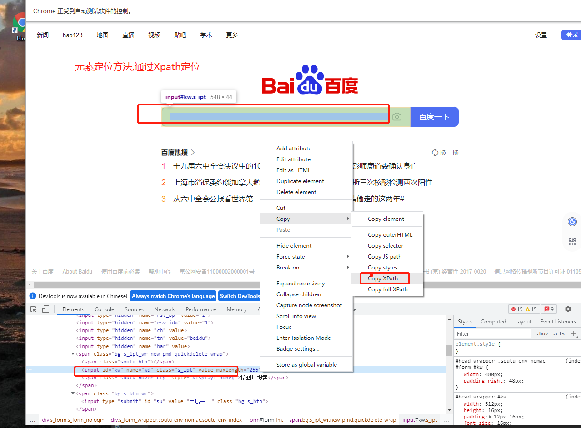Image resolution: width=581 pixels, height=428 pixels.
Task: Choose Copy styles
Action: (x=387, y=268)
